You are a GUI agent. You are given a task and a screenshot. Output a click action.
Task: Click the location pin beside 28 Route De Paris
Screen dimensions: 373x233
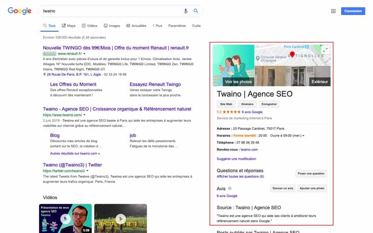pyautogui.click(x=44, y=75)
